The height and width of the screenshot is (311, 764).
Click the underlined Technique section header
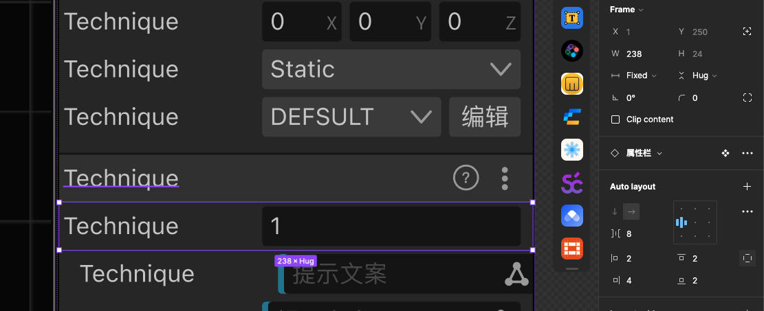coord(121,178)
